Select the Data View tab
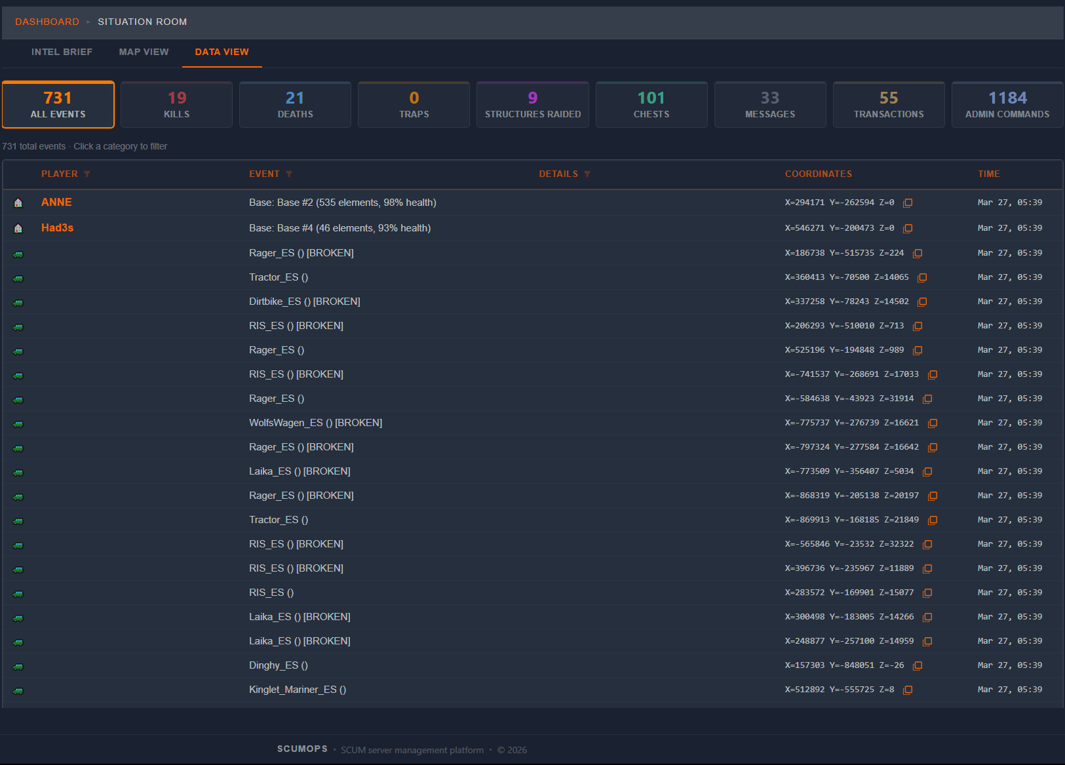 222,52
